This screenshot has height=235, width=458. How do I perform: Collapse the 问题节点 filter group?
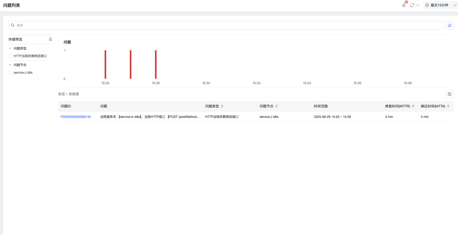pos(10,65)
